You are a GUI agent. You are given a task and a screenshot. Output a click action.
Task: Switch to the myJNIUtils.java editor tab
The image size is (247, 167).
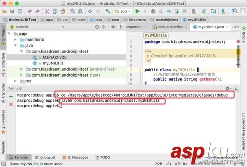211,27
